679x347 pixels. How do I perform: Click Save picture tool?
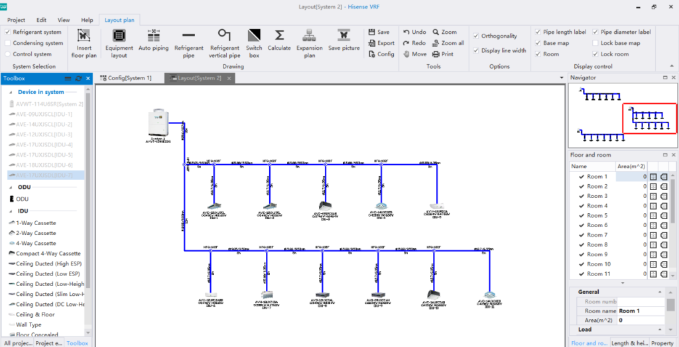pyautogui.click(x=344, y=41)
